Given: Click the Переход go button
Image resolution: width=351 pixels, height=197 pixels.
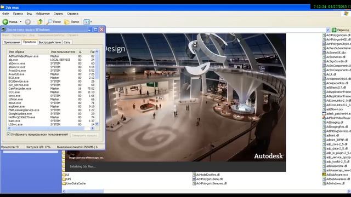Looking at the screenshot, I should pyautogui.click(x=340, y=30).
